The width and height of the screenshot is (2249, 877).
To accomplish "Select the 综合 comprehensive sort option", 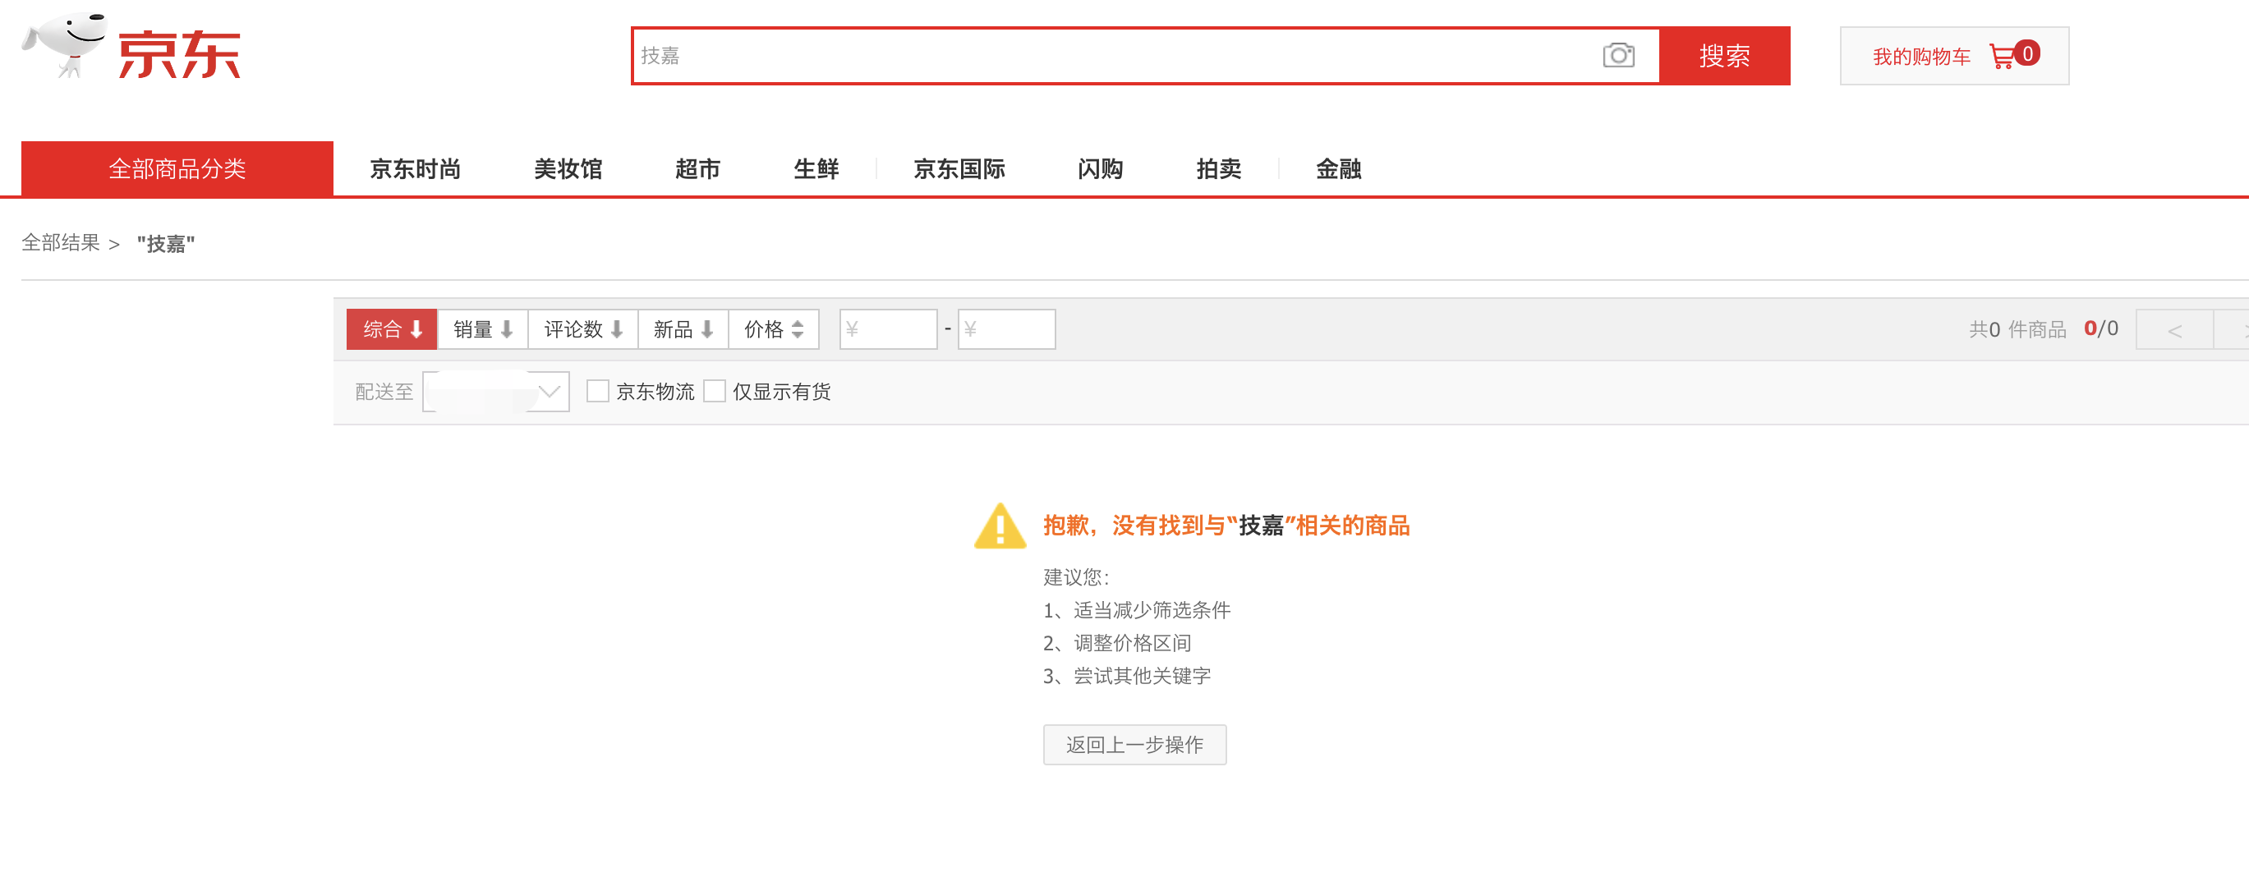I will click(391, 330).
